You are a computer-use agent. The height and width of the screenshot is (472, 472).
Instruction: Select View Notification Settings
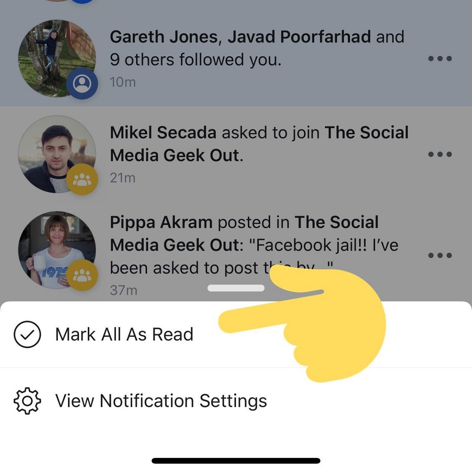point(161,401)
